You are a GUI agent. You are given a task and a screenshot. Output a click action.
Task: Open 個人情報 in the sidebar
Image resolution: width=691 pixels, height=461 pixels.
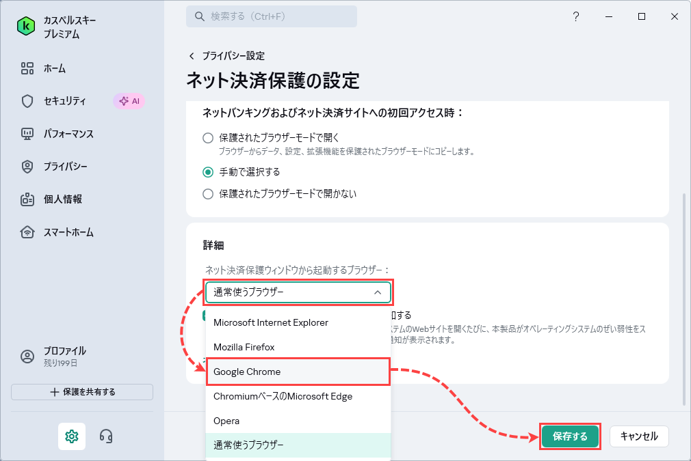click(x=62, y=199)
